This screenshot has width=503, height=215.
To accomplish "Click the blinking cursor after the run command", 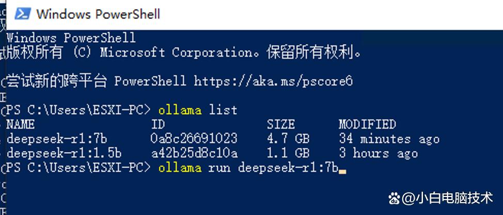I will pyautogui.click(x=341, y=168).
